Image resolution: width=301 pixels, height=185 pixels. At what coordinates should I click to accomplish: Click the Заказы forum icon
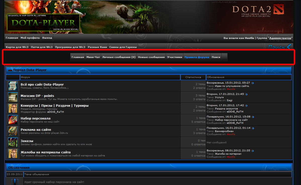[13, 142]
